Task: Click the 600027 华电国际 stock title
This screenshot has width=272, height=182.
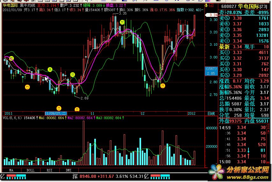Action: click(x=244, y=7)
